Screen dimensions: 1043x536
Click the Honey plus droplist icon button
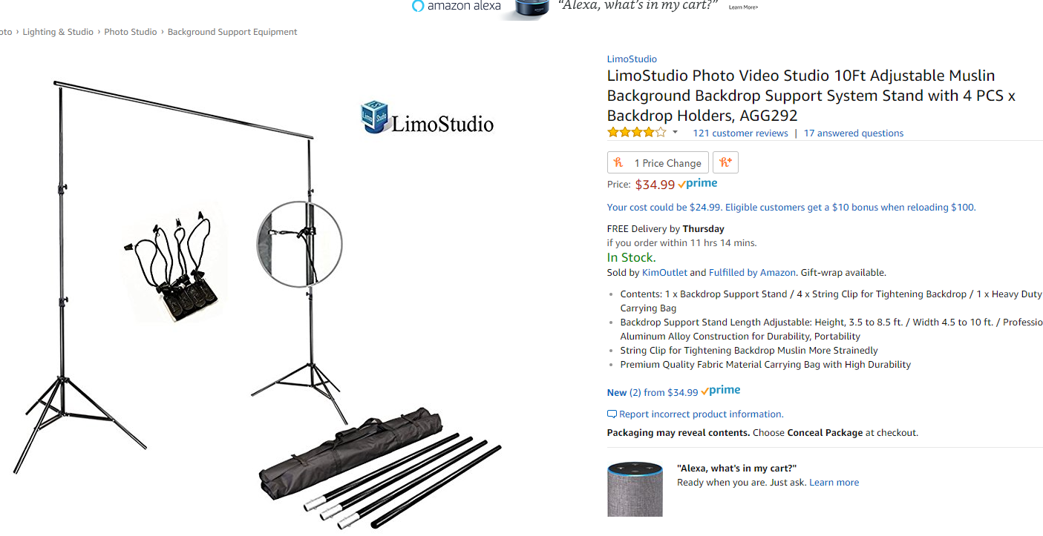click(725, 162)
